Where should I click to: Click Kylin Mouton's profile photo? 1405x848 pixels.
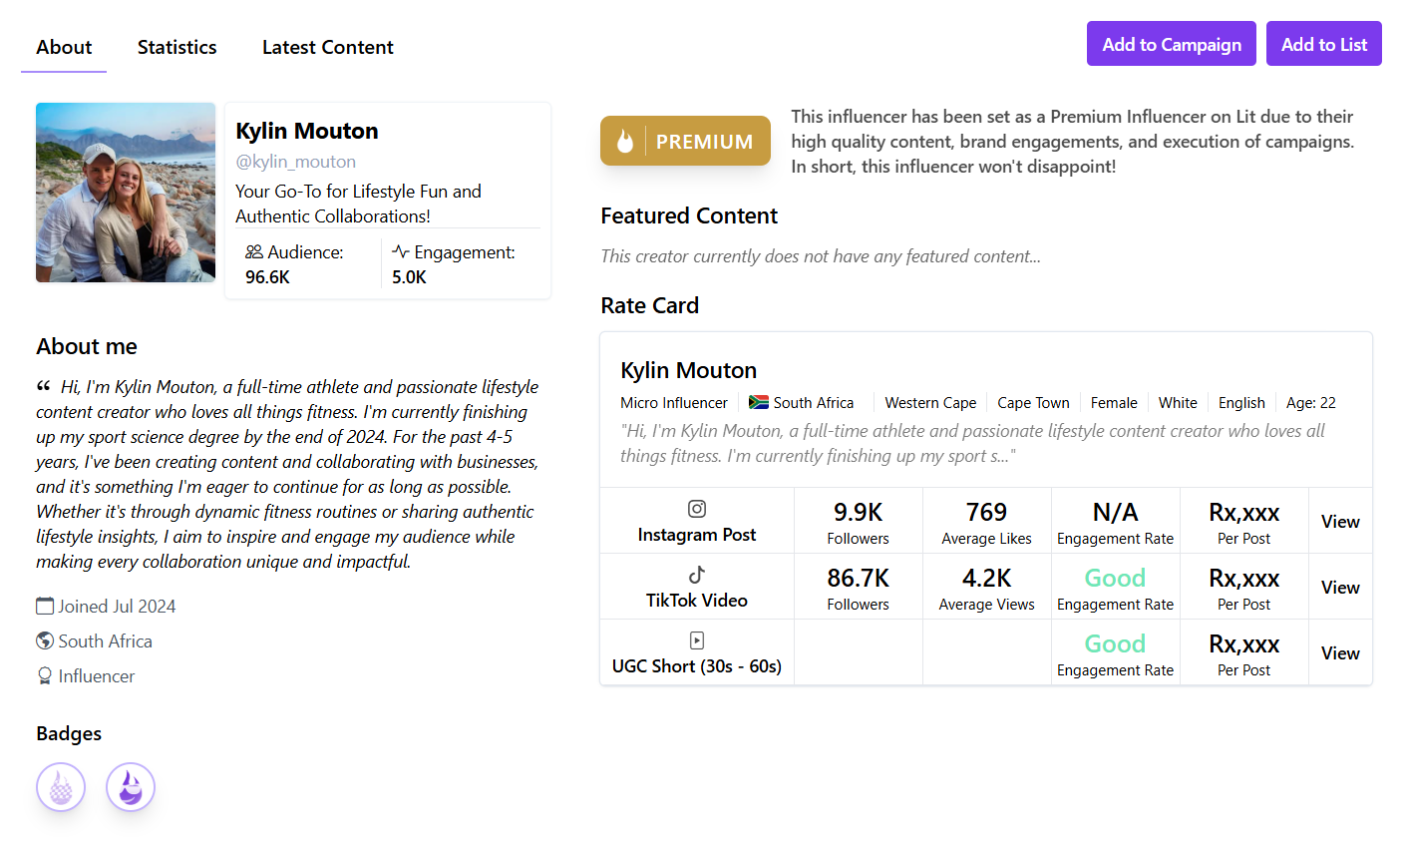click(125, 193)
